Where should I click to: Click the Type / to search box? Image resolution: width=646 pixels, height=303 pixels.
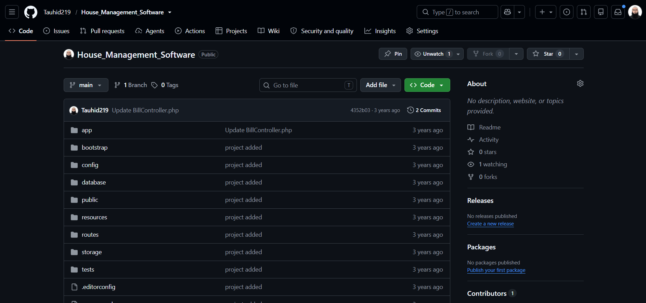pyautogui.click(x=457, y=12)
